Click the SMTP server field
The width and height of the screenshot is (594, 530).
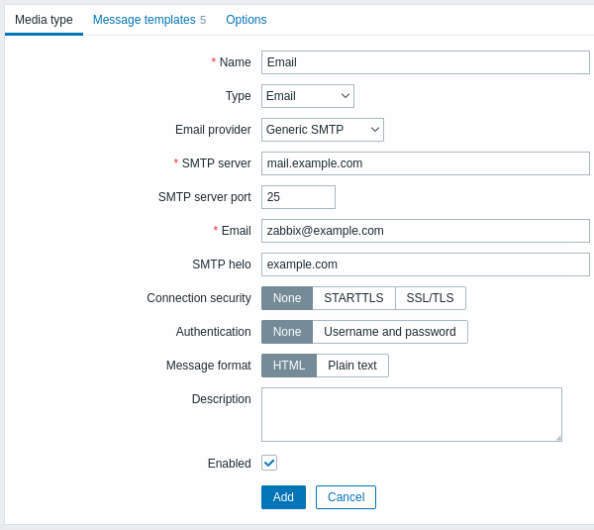(x=425, y=163)
